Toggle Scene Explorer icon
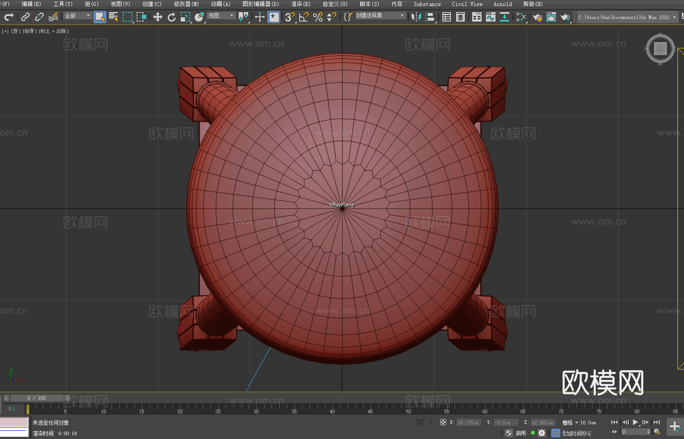The height and width of the screenshot is (439, 684). (x=447, y=17)
